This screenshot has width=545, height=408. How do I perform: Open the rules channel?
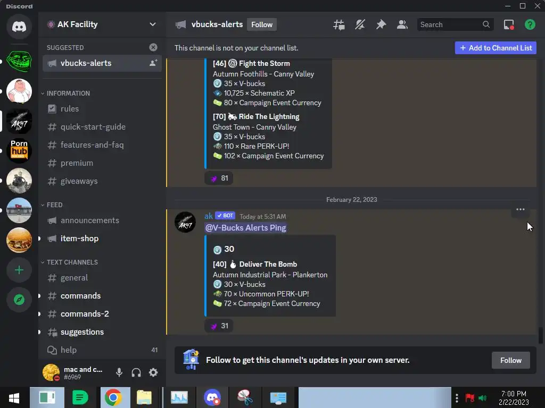(102, 108)
